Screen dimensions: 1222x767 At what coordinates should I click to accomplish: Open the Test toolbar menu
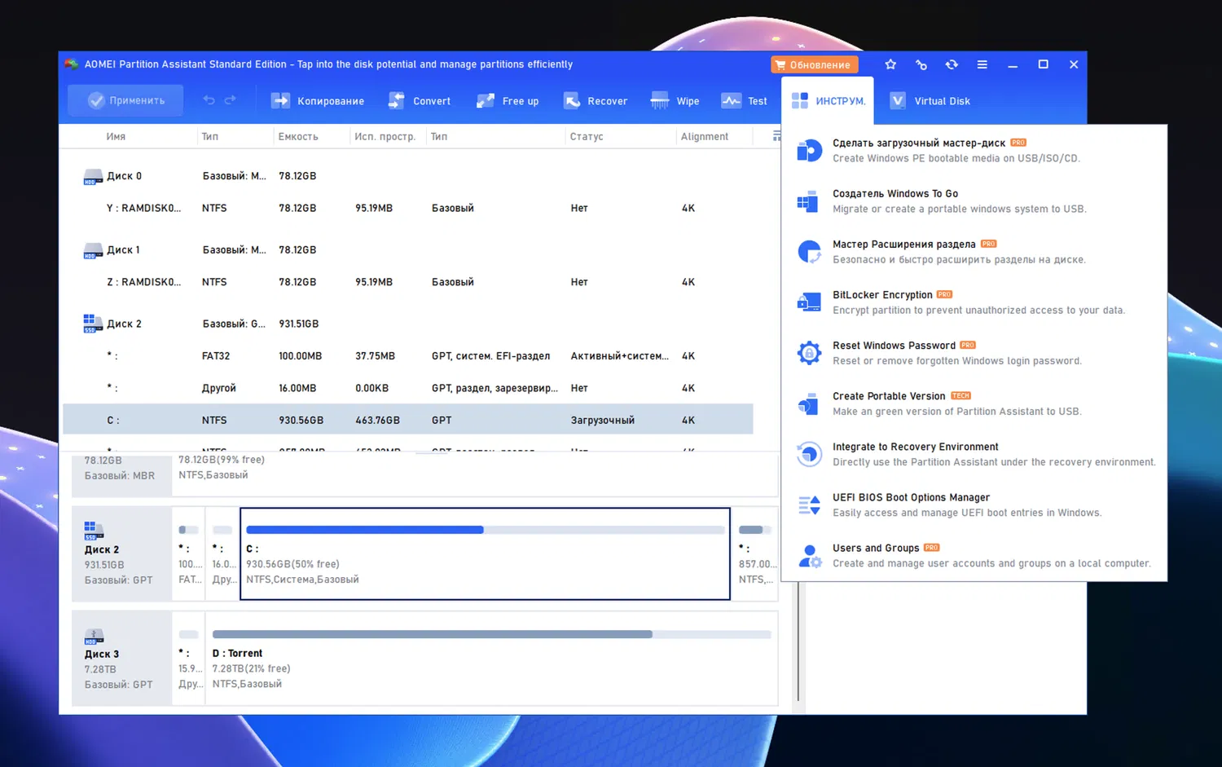(745, 101)
